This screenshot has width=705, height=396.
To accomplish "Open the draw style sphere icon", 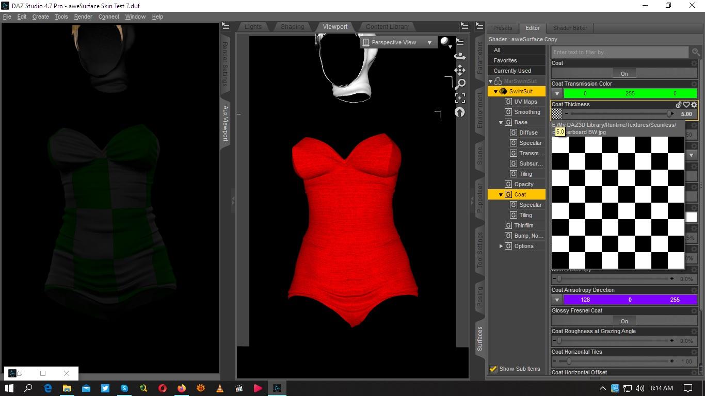I will click(x=444, y=42).
